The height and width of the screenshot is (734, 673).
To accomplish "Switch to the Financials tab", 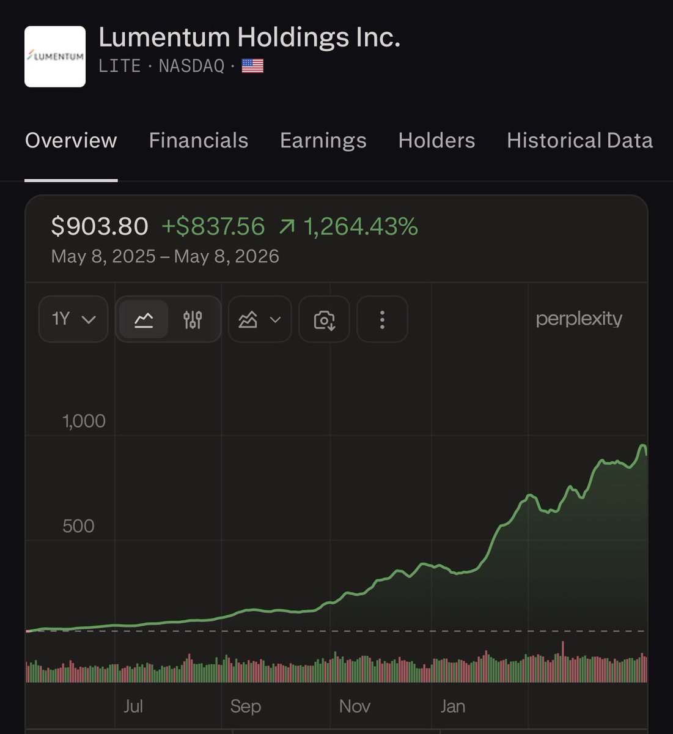I will pyautogui.click(x=199, y=141).
